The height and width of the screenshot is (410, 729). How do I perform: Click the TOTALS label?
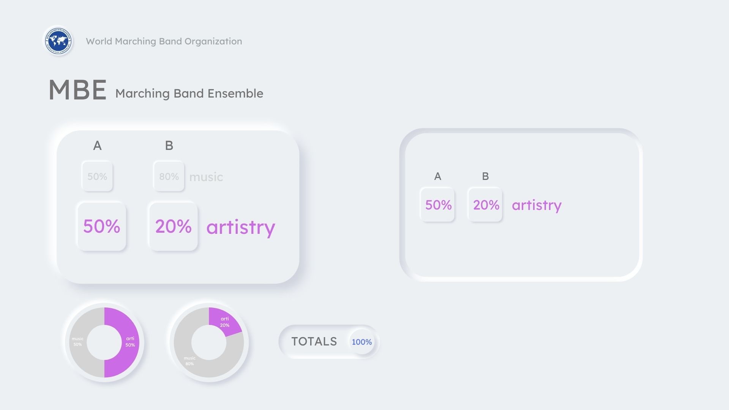(x=314, y=342)
